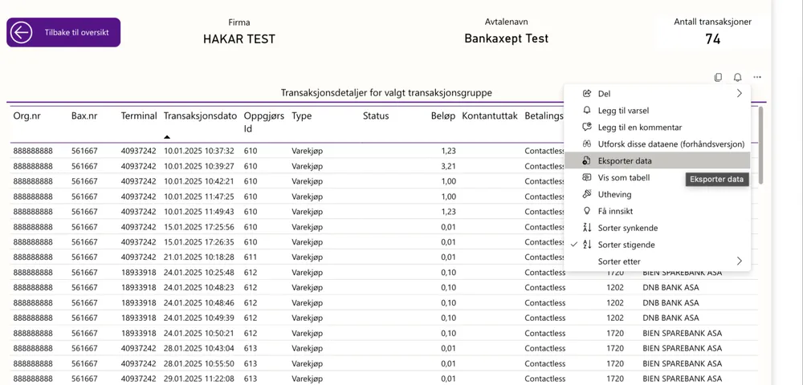This screenshot has height=385, width=803.
Task: Click the Få innsikt lightbulb icon
Action: pos(586,212)
